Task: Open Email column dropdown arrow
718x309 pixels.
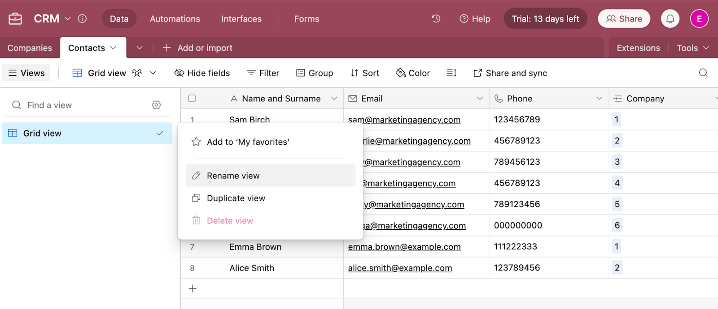Action: (480, 99)
